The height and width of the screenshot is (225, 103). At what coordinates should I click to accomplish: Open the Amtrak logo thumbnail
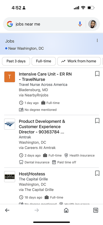(10, 124)
